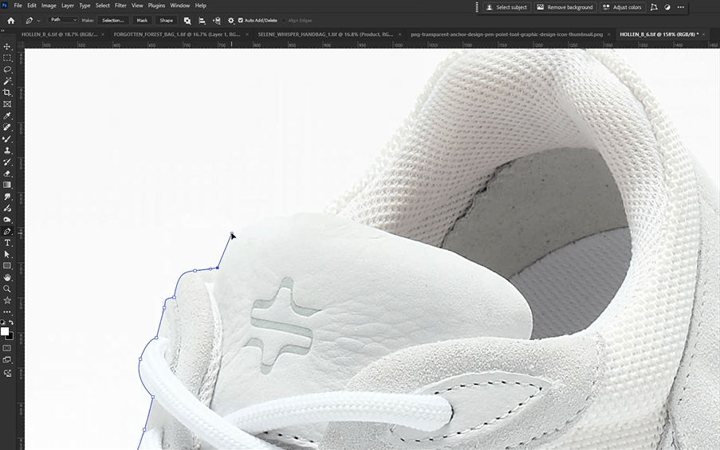Image resolution: width=720 pixels, height=450 pixels.
Task: Open Path operations icon in options bar
Action: [187, 20]
